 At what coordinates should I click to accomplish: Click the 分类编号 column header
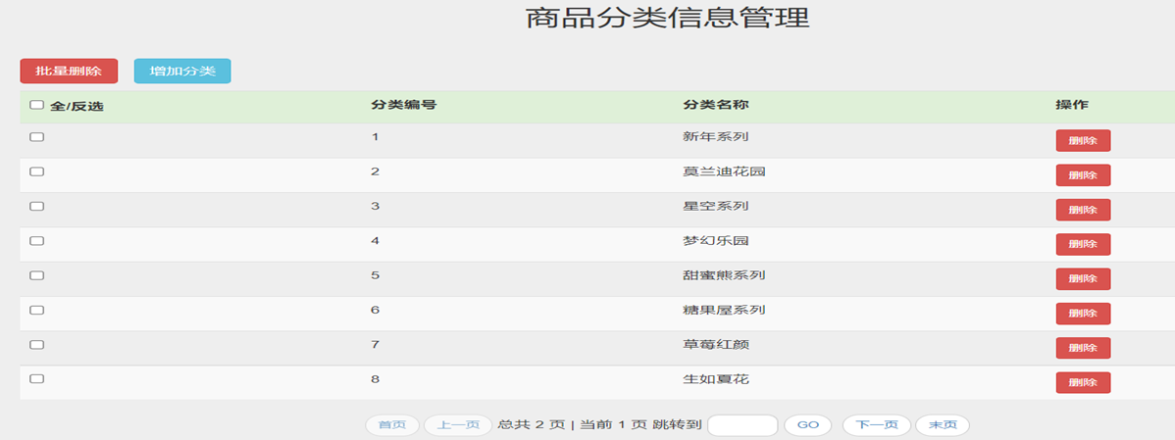pyautogui.click(x=404, y=105)
